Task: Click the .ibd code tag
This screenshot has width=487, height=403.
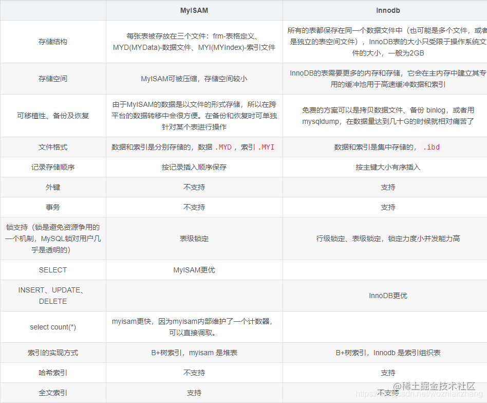Action: tap(432, 147)
